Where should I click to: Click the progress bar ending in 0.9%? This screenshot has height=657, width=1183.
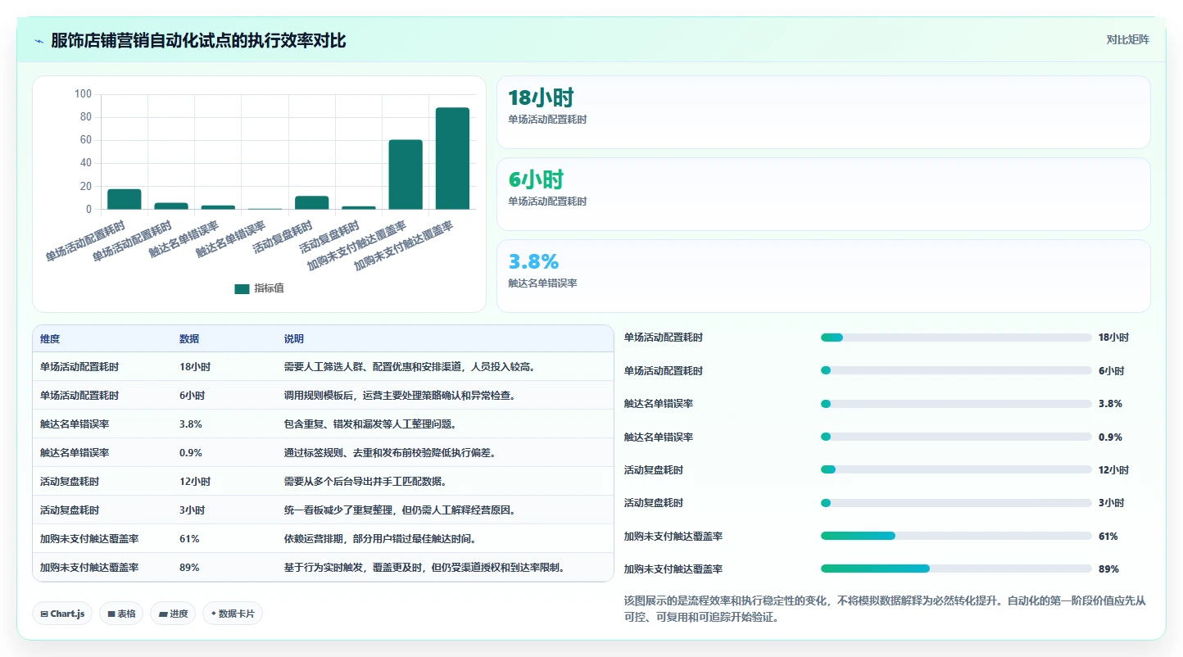coord(956,437)
